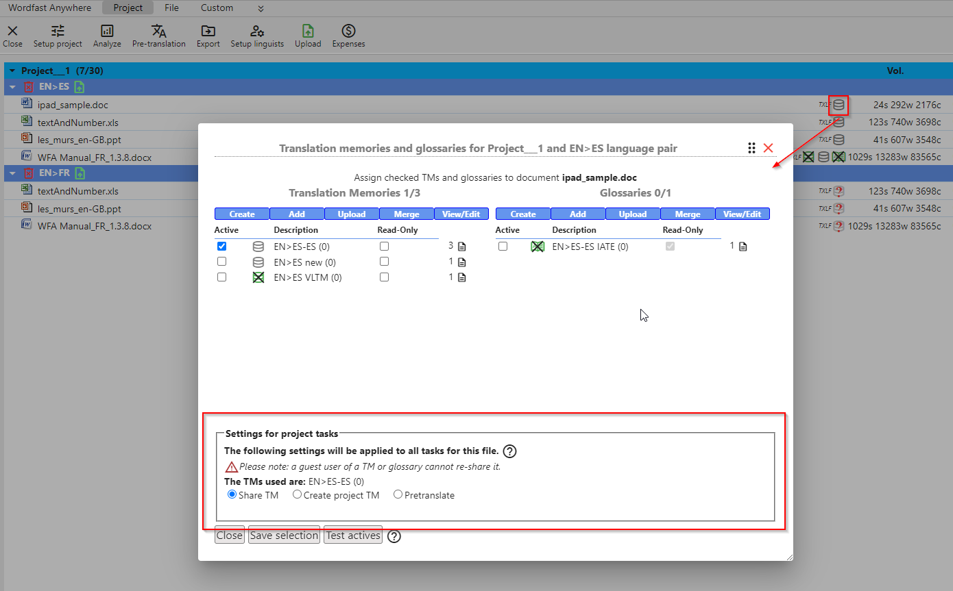Click View/Edit under Glossaries
953x591 pixels.
pos(743,214)
